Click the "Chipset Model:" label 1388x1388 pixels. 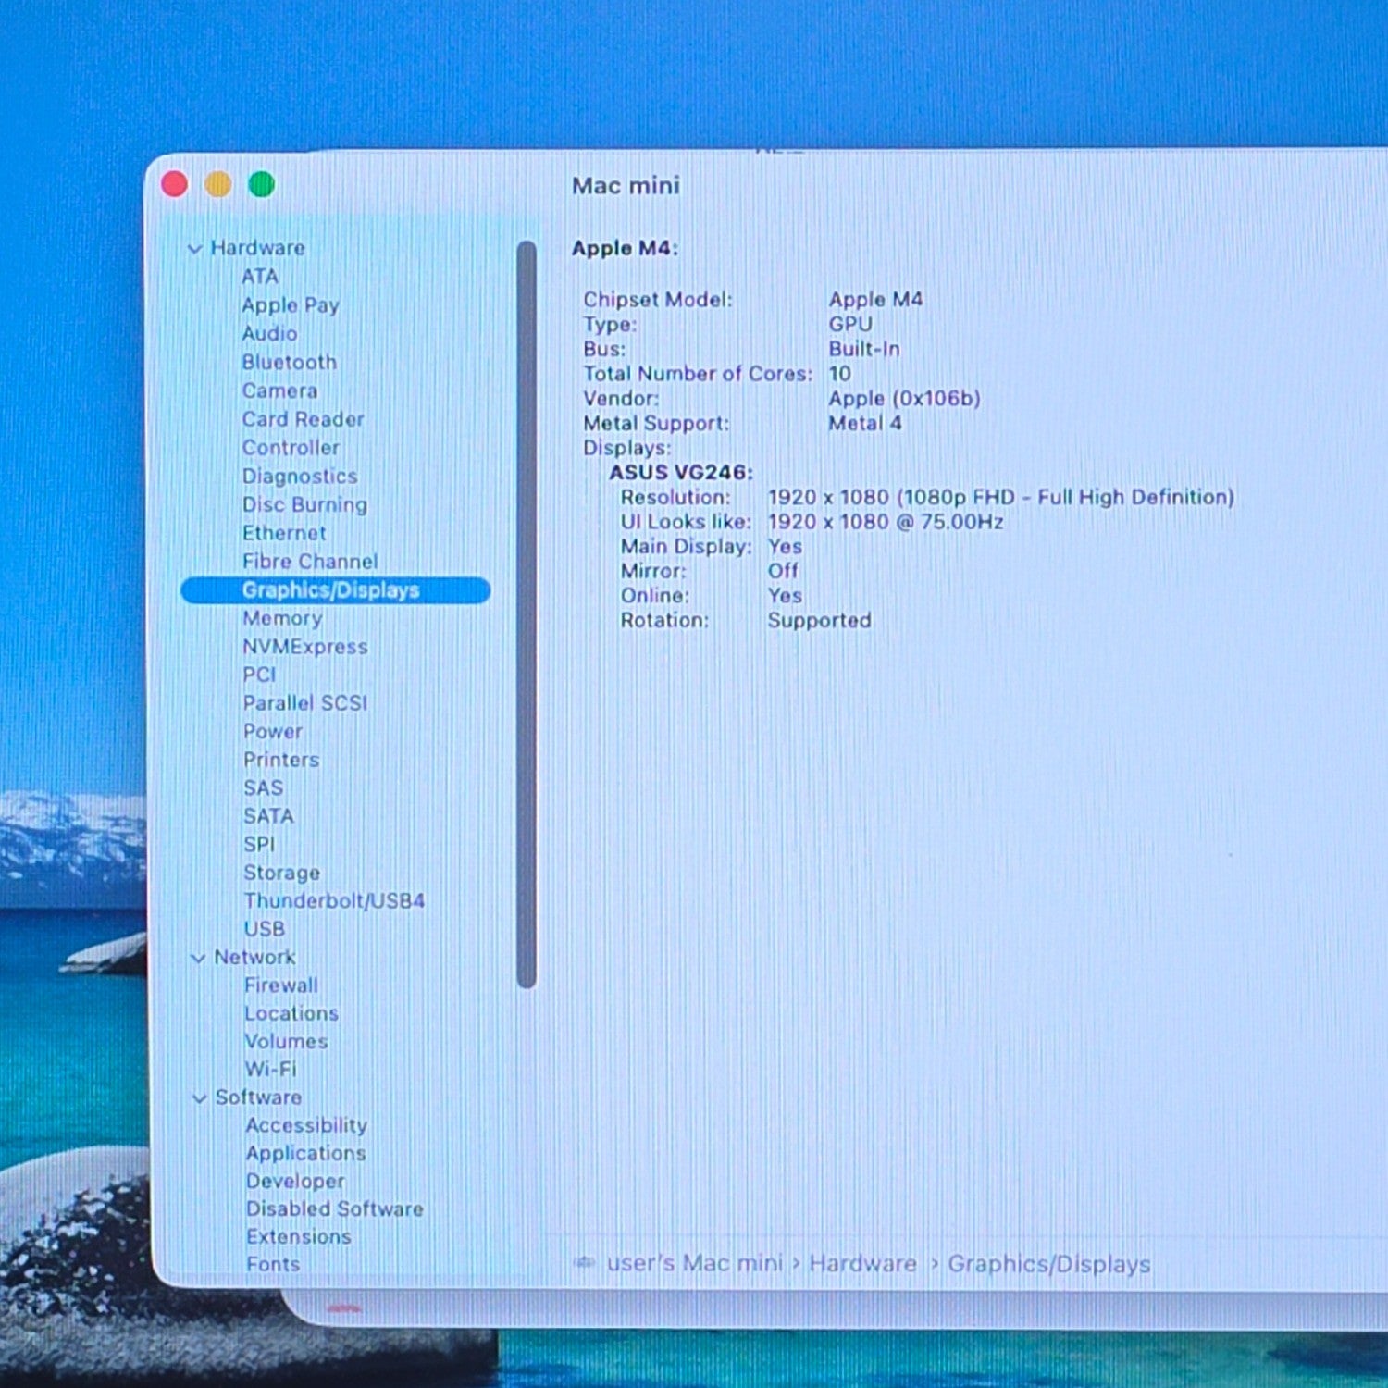657,300
